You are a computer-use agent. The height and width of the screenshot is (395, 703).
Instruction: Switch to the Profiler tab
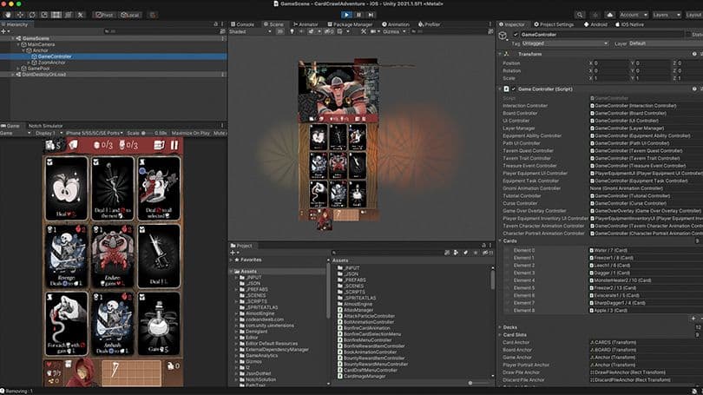tap(429, 24)
